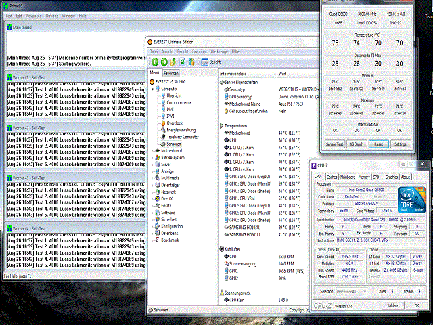Click the Spannungswerte warning icon in EVEREST list

click(x=221, y=292)
